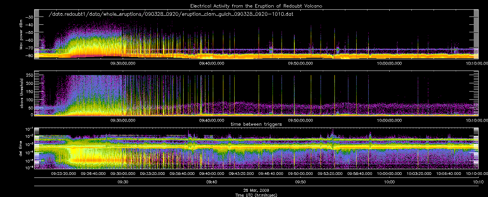The height and width of the screenshot is (197, 488).
Task: Click '09:50:00.000' under the del time panel
Action: pyautogui.click(x=301, y=174)
